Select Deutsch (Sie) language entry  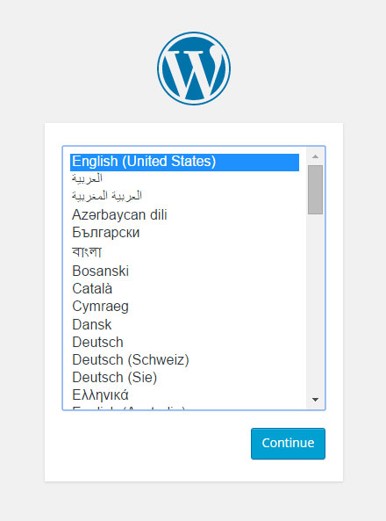click(184, 378)
